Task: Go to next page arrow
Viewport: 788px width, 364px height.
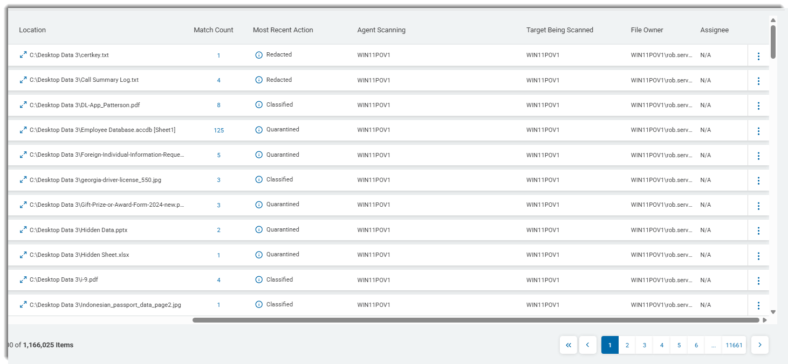Action: (759, 345)
